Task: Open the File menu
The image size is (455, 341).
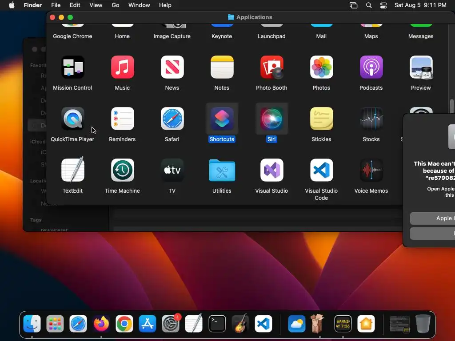Action: click(56, 5)
